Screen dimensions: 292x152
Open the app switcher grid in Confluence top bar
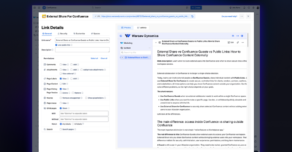pos(39,8)
